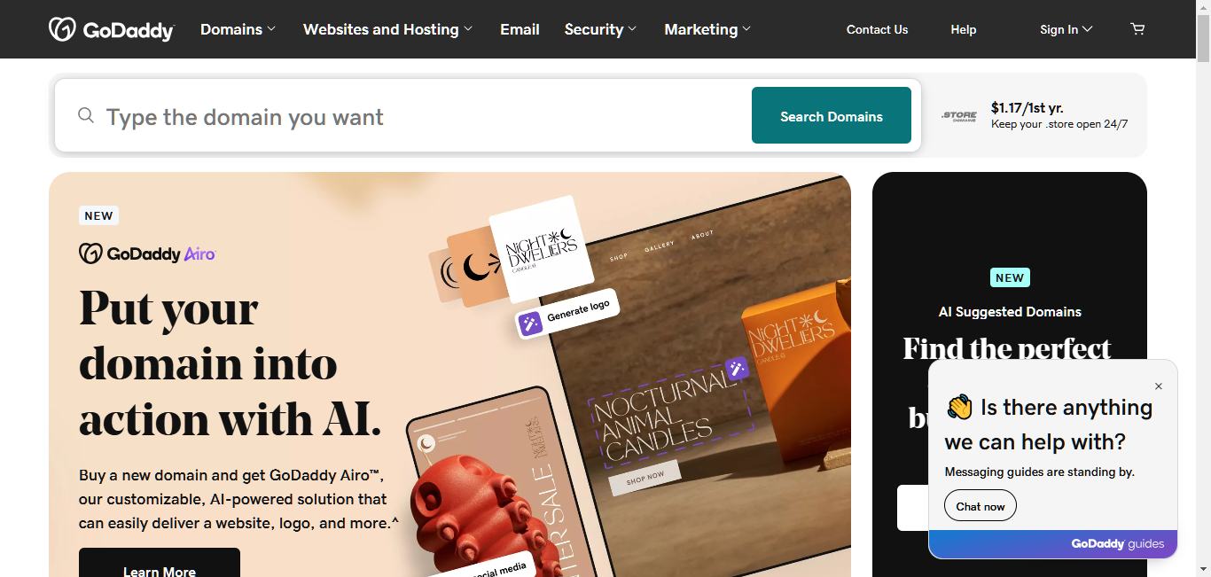This screenshot has height=577, width=1211.
Task: Open the Marketing menu
Action: [x=707, y=29]
